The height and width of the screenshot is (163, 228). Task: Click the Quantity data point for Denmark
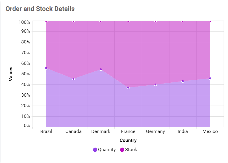[x=101, y=69]
